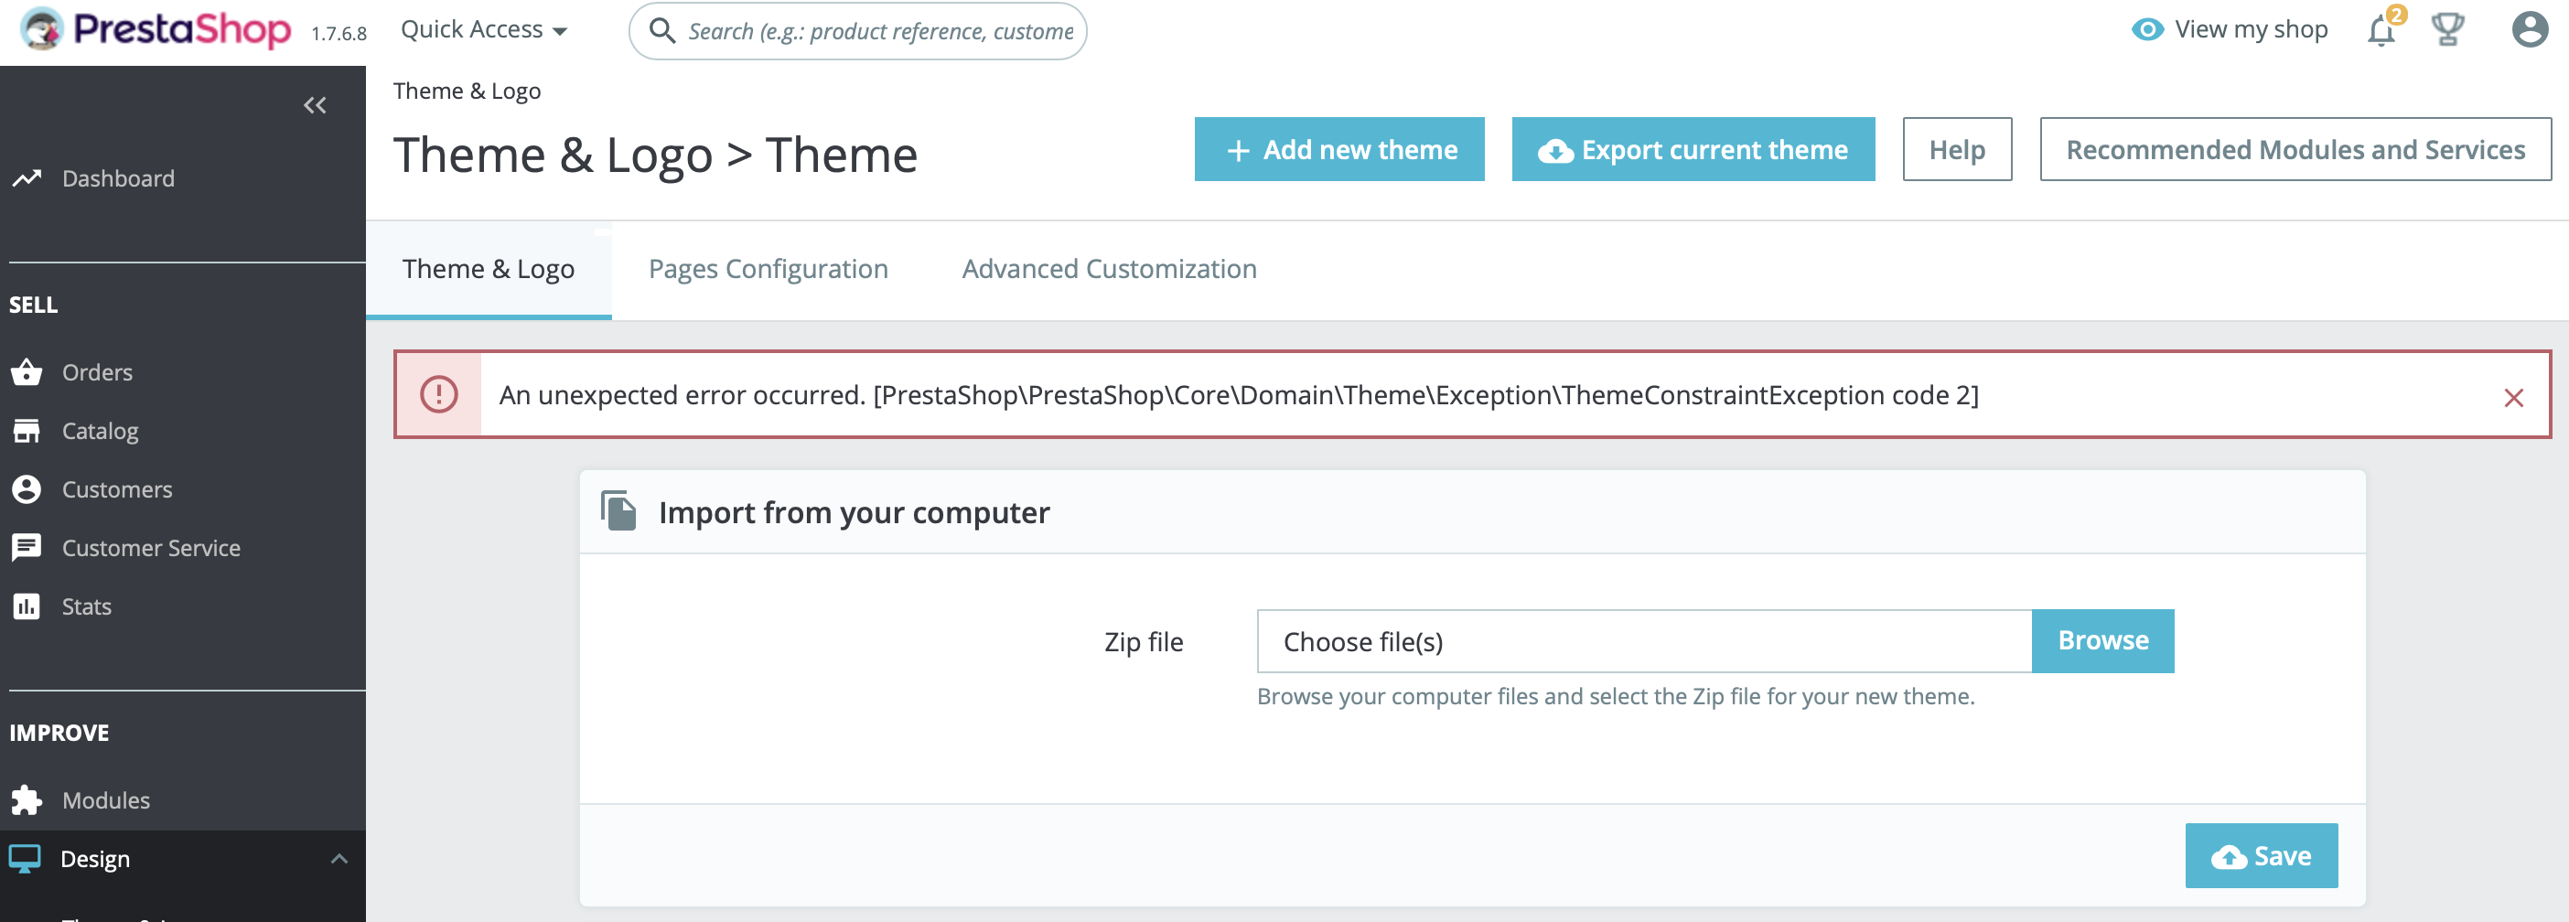Switch to the Pages Configuration tab
2569x922 pixels.
click(768, 269)
